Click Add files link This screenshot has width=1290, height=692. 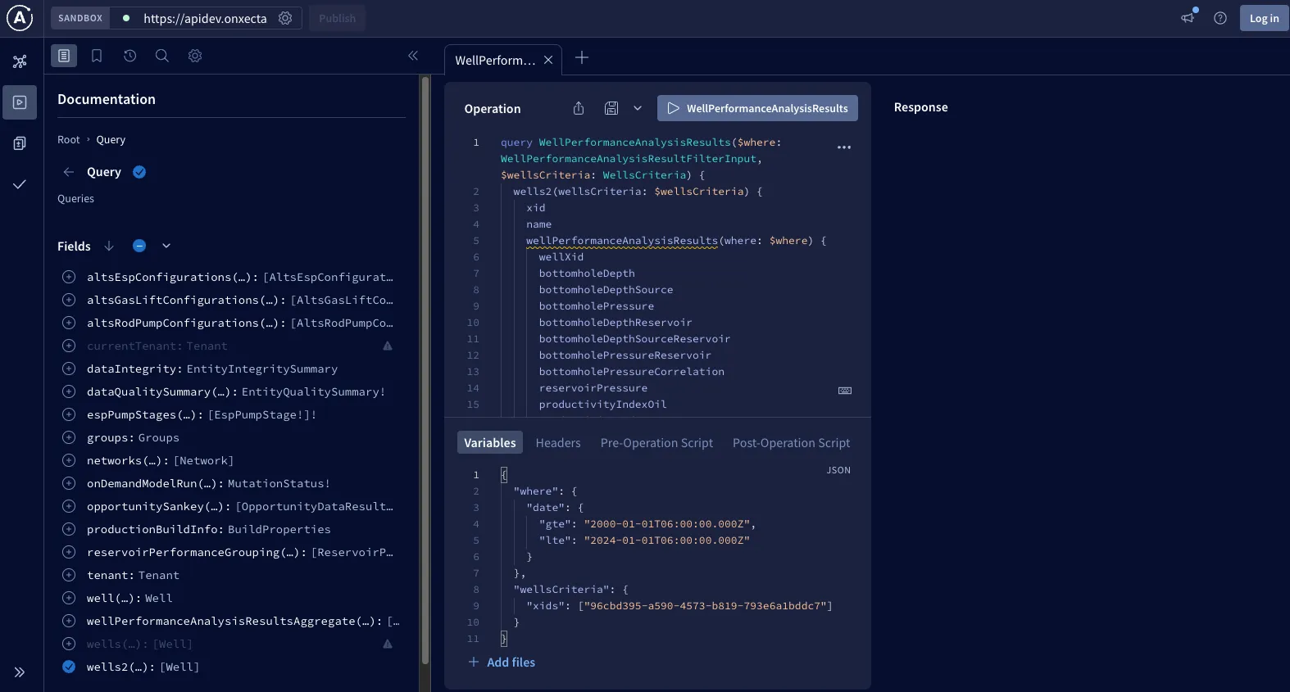click(x=502, y=663)
